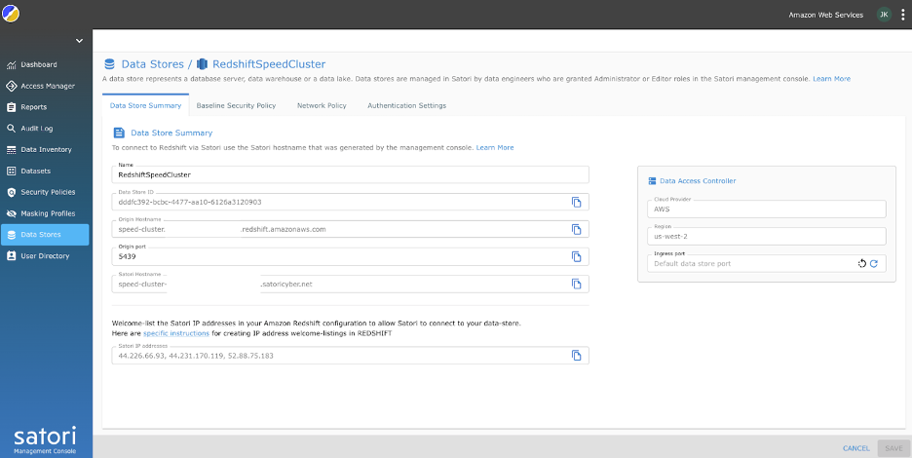Open the JK user avatar

pyautogui.click(x=884, y=15)
